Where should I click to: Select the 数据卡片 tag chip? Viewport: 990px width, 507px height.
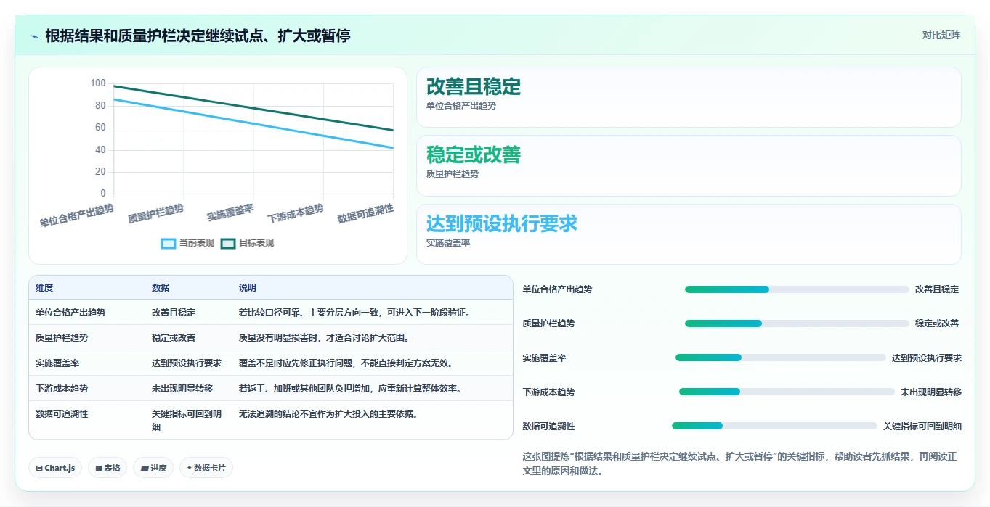(x=206, y=468)
